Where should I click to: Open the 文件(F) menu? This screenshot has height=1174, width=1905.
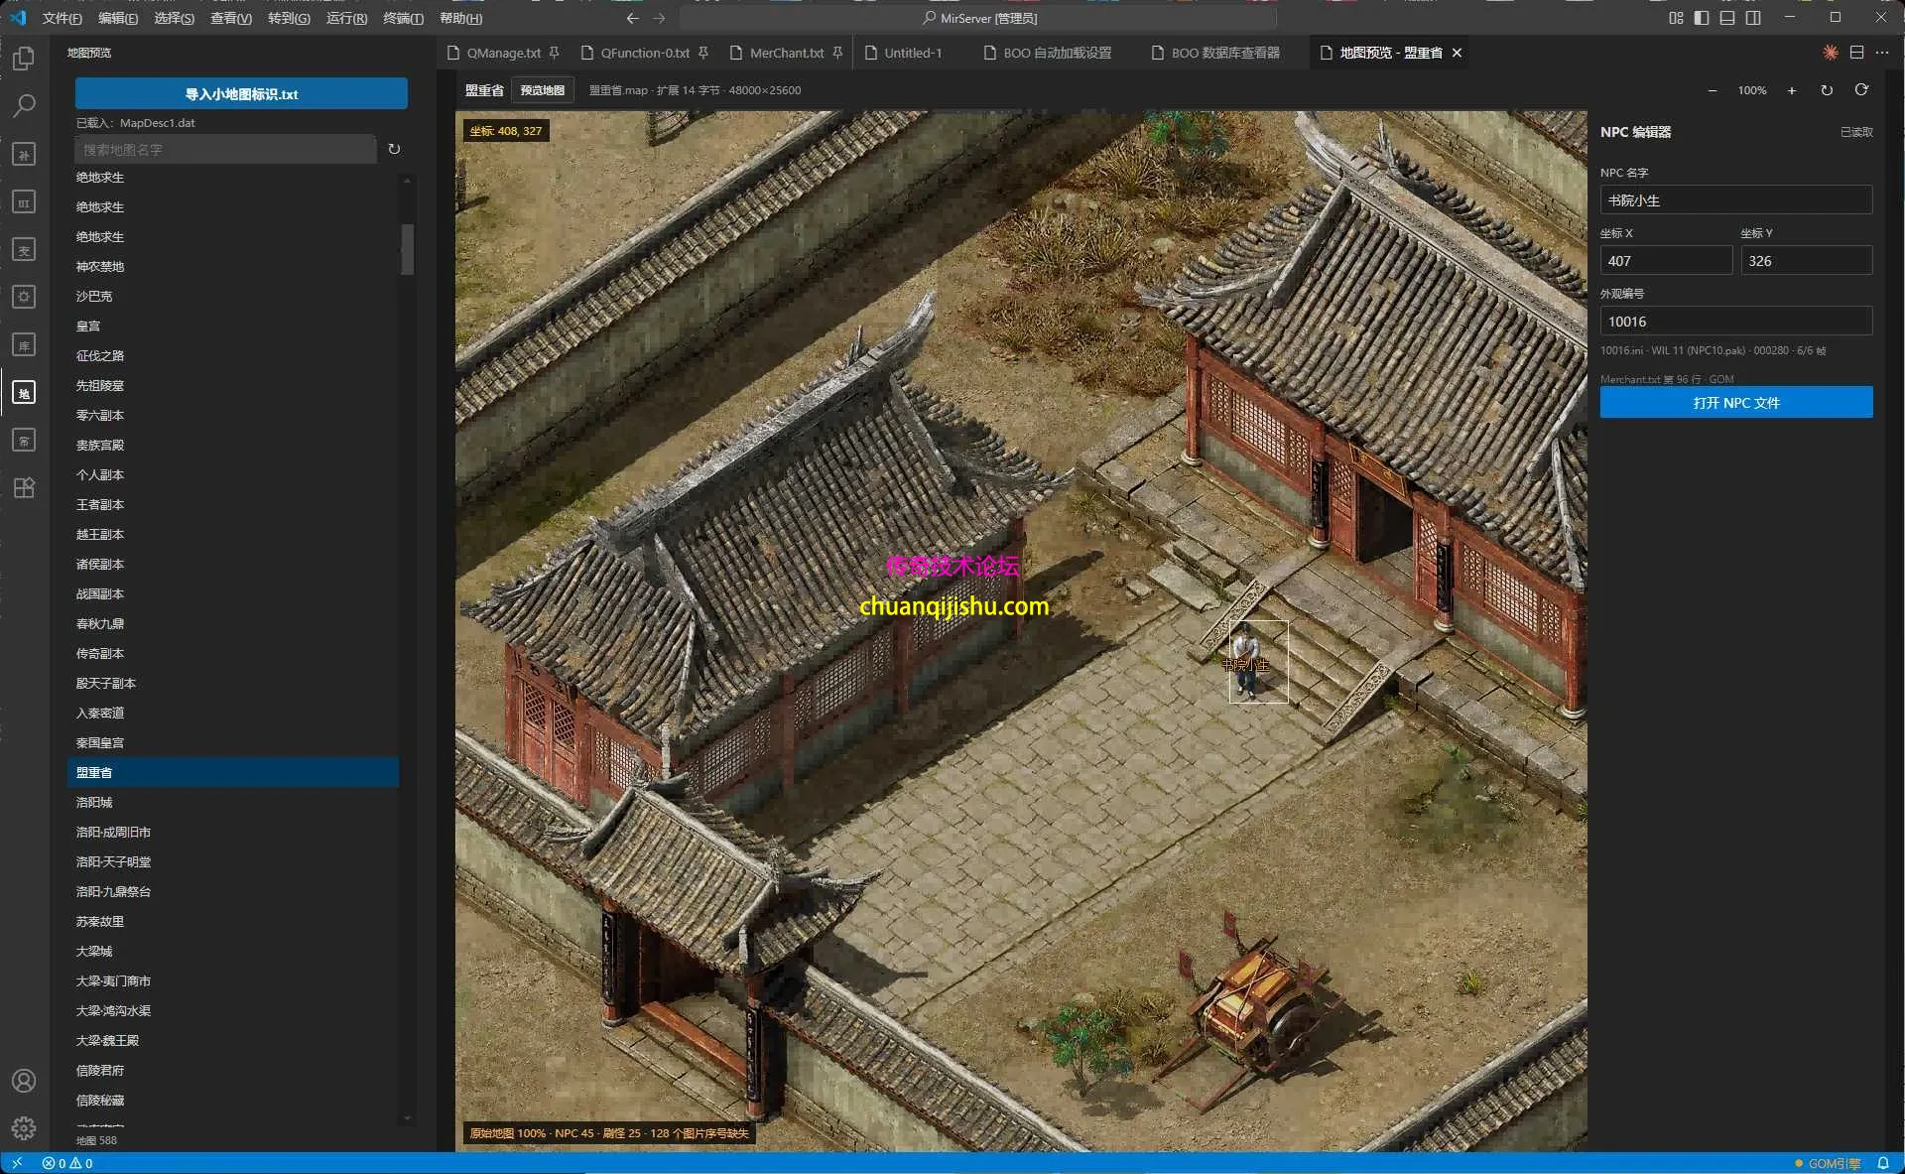click(62, 18)
